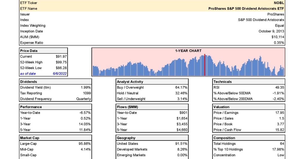Click the ETF Ticker label
The width and height of the screenshot is (304, 159).
[28, 3]
